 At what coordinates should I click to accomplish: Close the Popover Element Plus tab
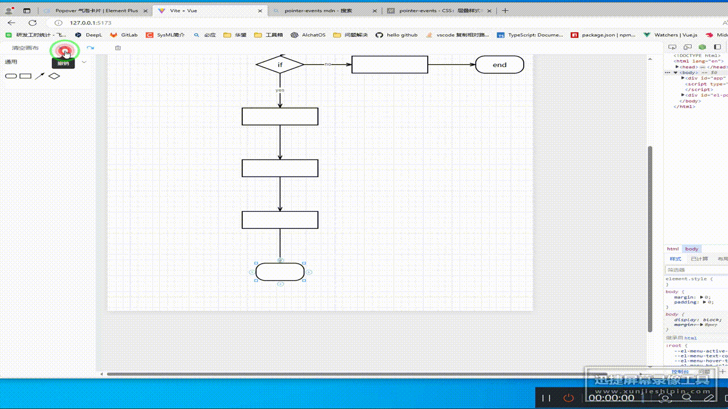click(146, 11)
